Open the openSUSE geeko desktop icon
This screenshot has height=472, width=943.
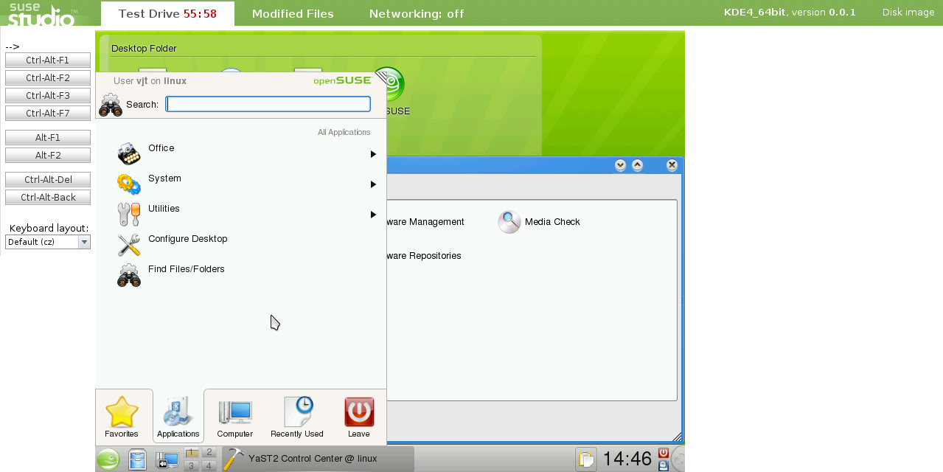391,85
